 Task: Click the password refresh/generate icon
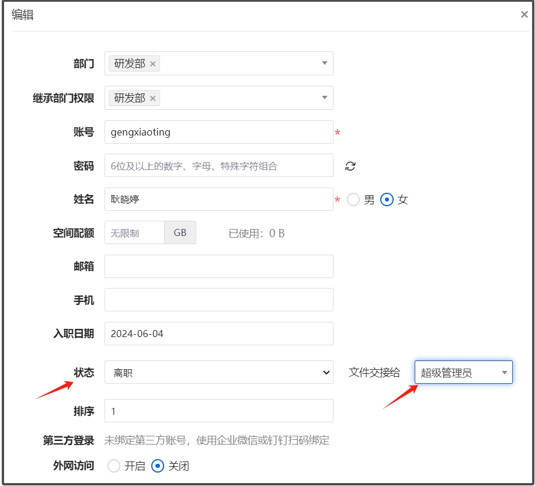tap(350, 166)
